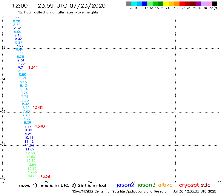Click the wave height value 8.97
This screenshot has width=221, height=194.
pyautogui.click(x=19, y=42)
